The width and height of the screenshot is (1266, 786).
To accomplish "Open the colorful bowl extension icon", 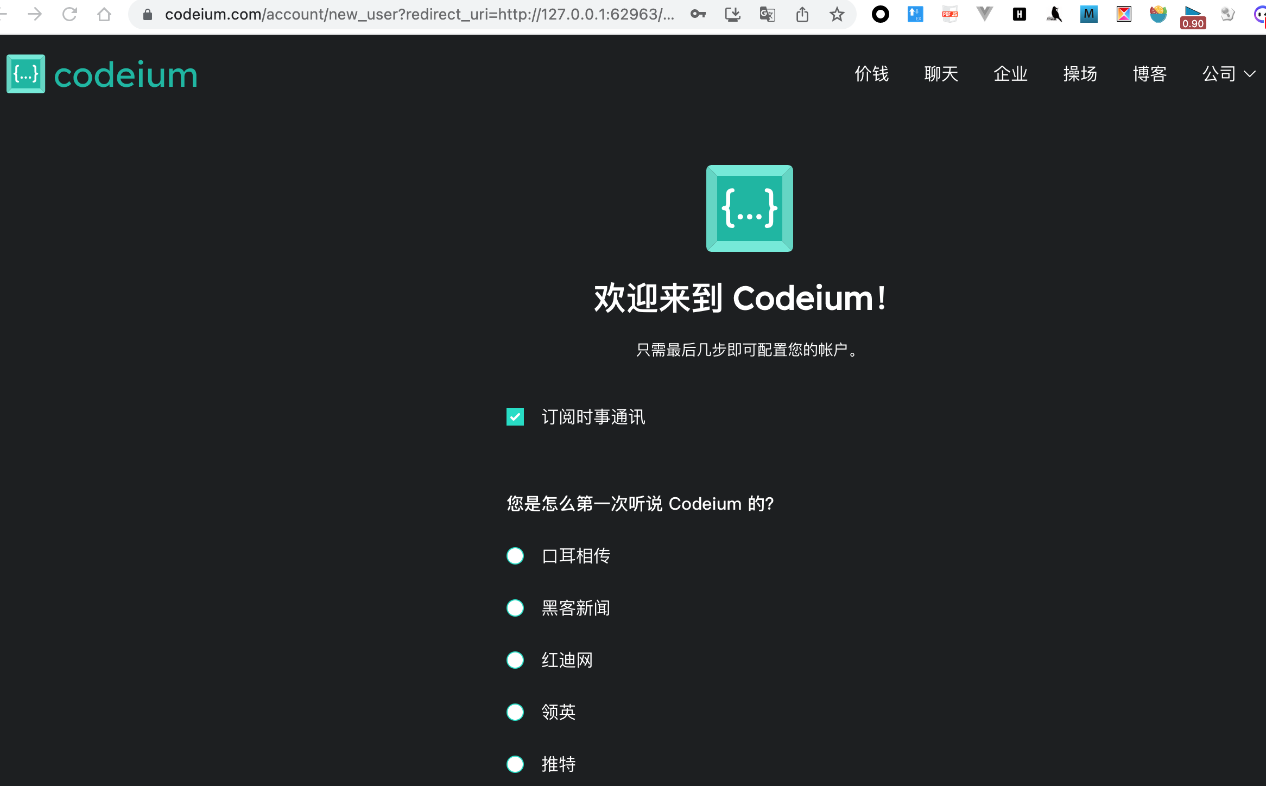I will coord(1159,14).
